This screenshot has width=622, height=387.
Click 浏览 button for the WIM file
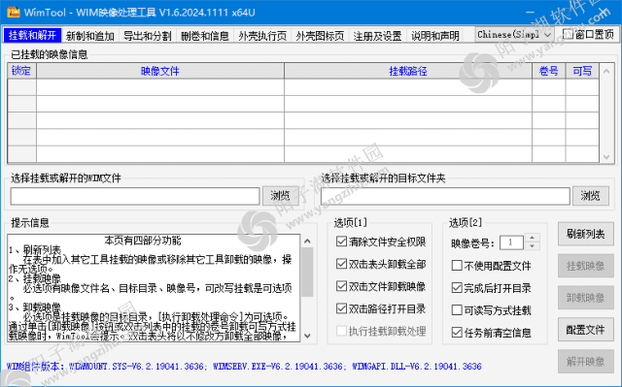click(x=281, y=196)
